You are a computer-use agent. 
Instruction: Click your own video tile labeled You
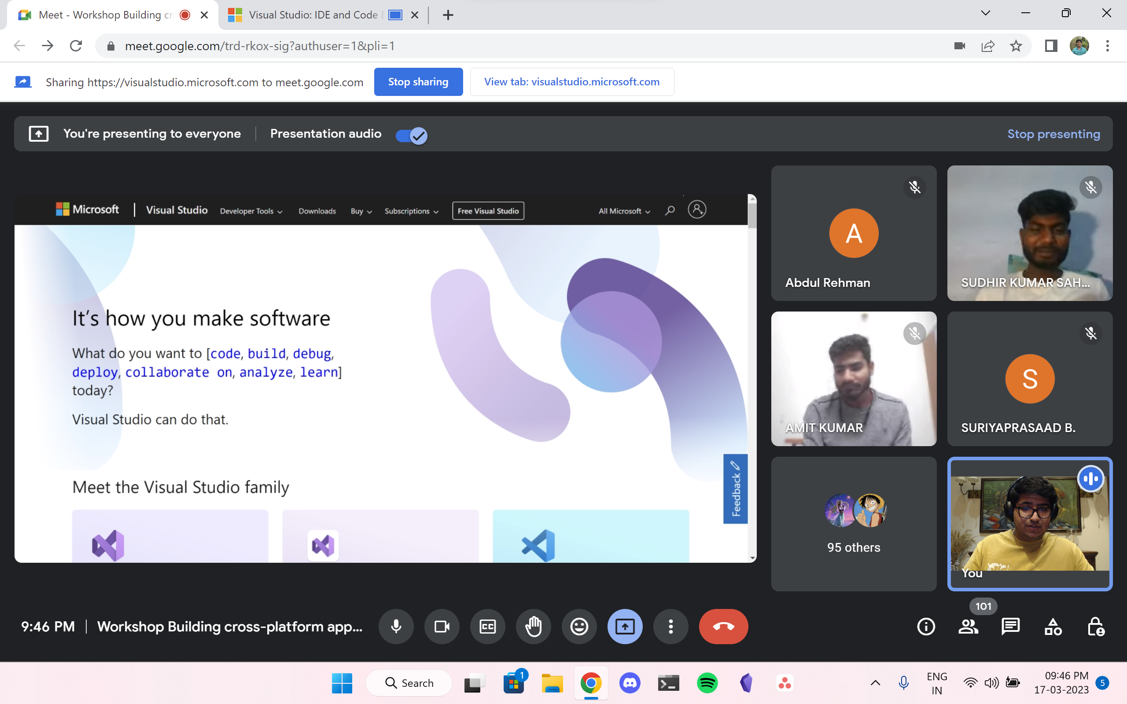[x=1030, y=524]
